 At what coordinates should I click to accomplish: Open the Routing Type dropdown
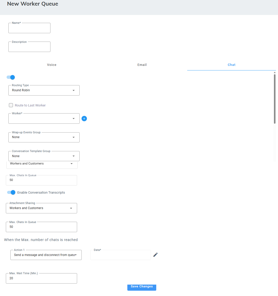tap(44, 90)
